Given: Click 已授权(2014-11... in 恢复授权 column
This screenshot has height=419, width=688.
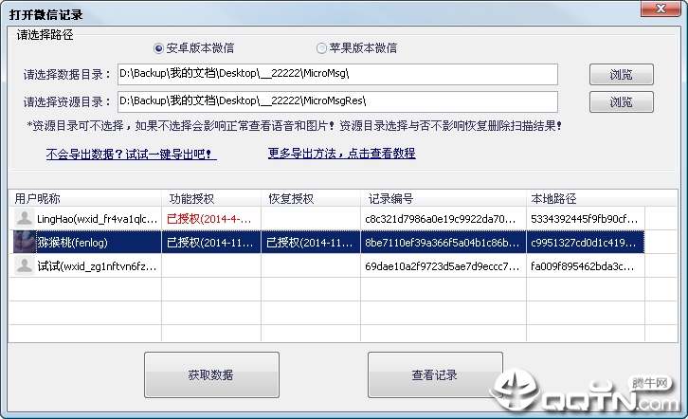Looking at the screenshot, I should 310,243.
